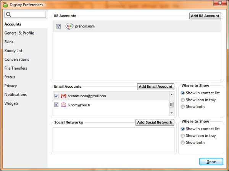The height and width of the screenshot is (171, 229).
Task: Open Buddy List preferences
Action: point(13,51)
